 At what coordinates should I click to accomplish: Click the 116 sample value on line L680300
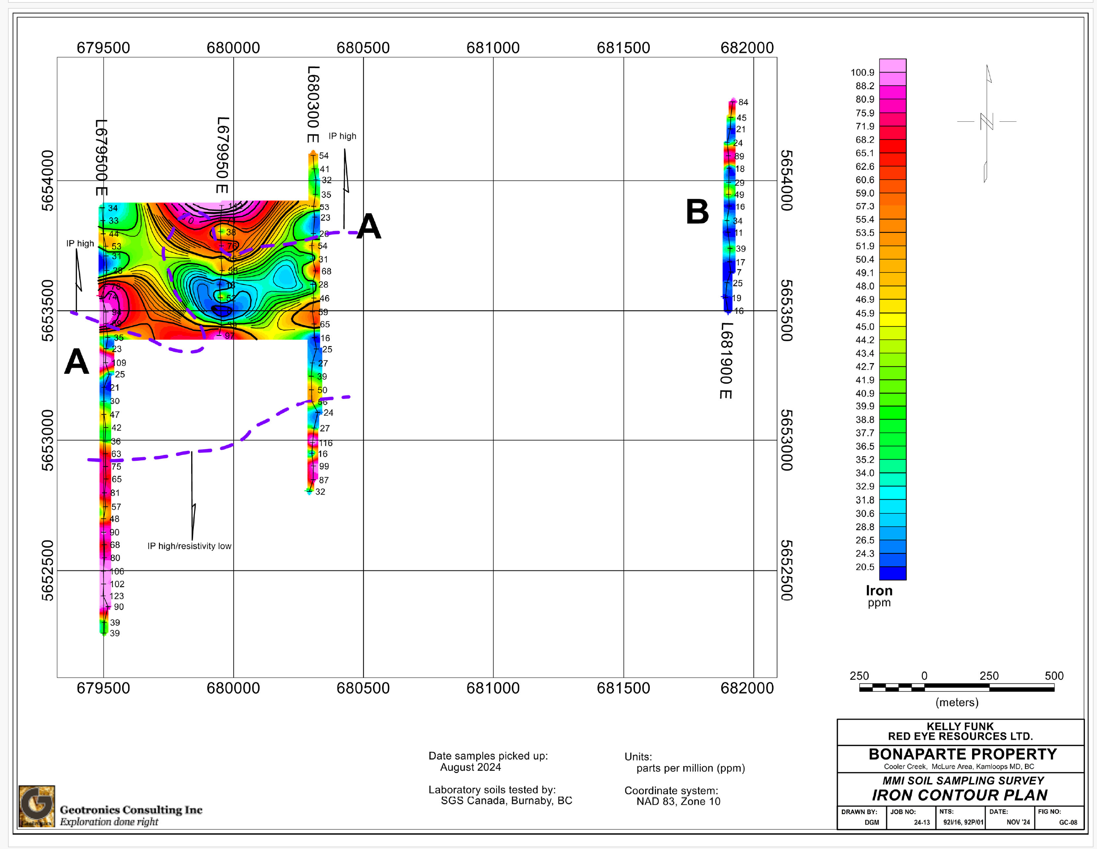click(x=326, y=443)
